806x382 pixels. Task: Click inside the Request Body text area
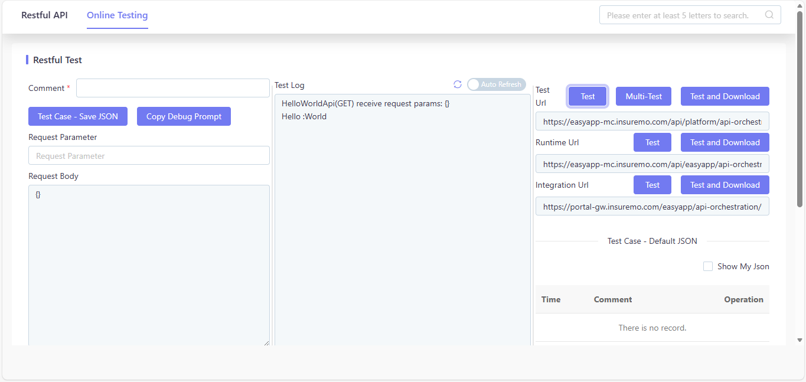pyautogui.click(x=149, y=266)
